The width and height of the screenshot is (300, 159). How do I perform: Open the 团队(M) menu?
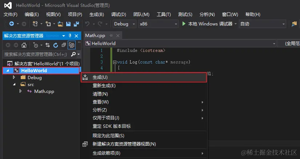[141, 15]
